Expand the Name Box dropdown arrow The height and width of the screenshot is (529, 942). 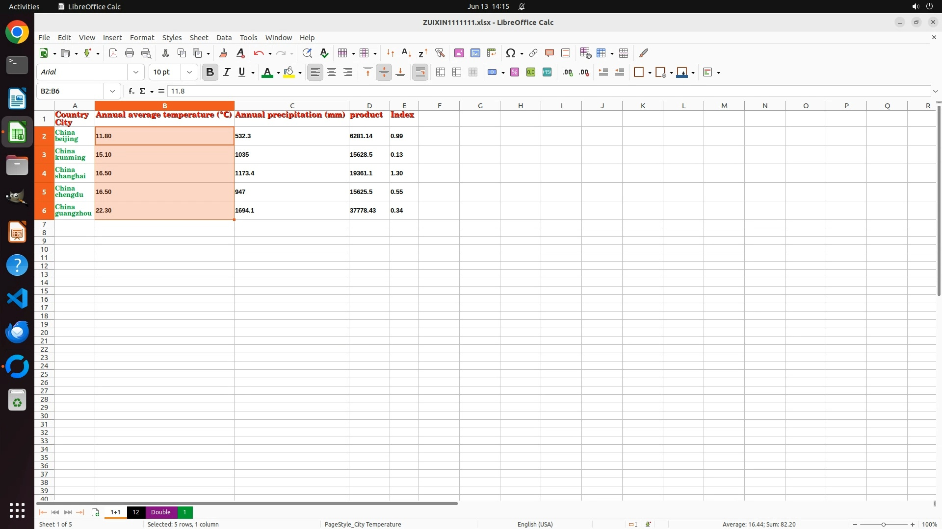[x=112, y=91]
